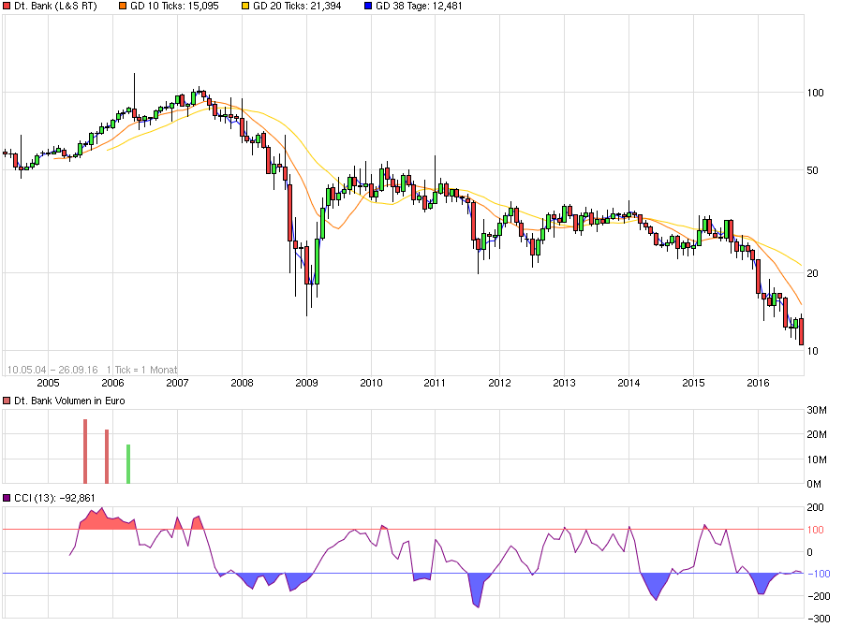Screen dimensions: 843x627
Task: Click the 'Dt. Bank Volumen in Euro' label
Action: point(69,401)
